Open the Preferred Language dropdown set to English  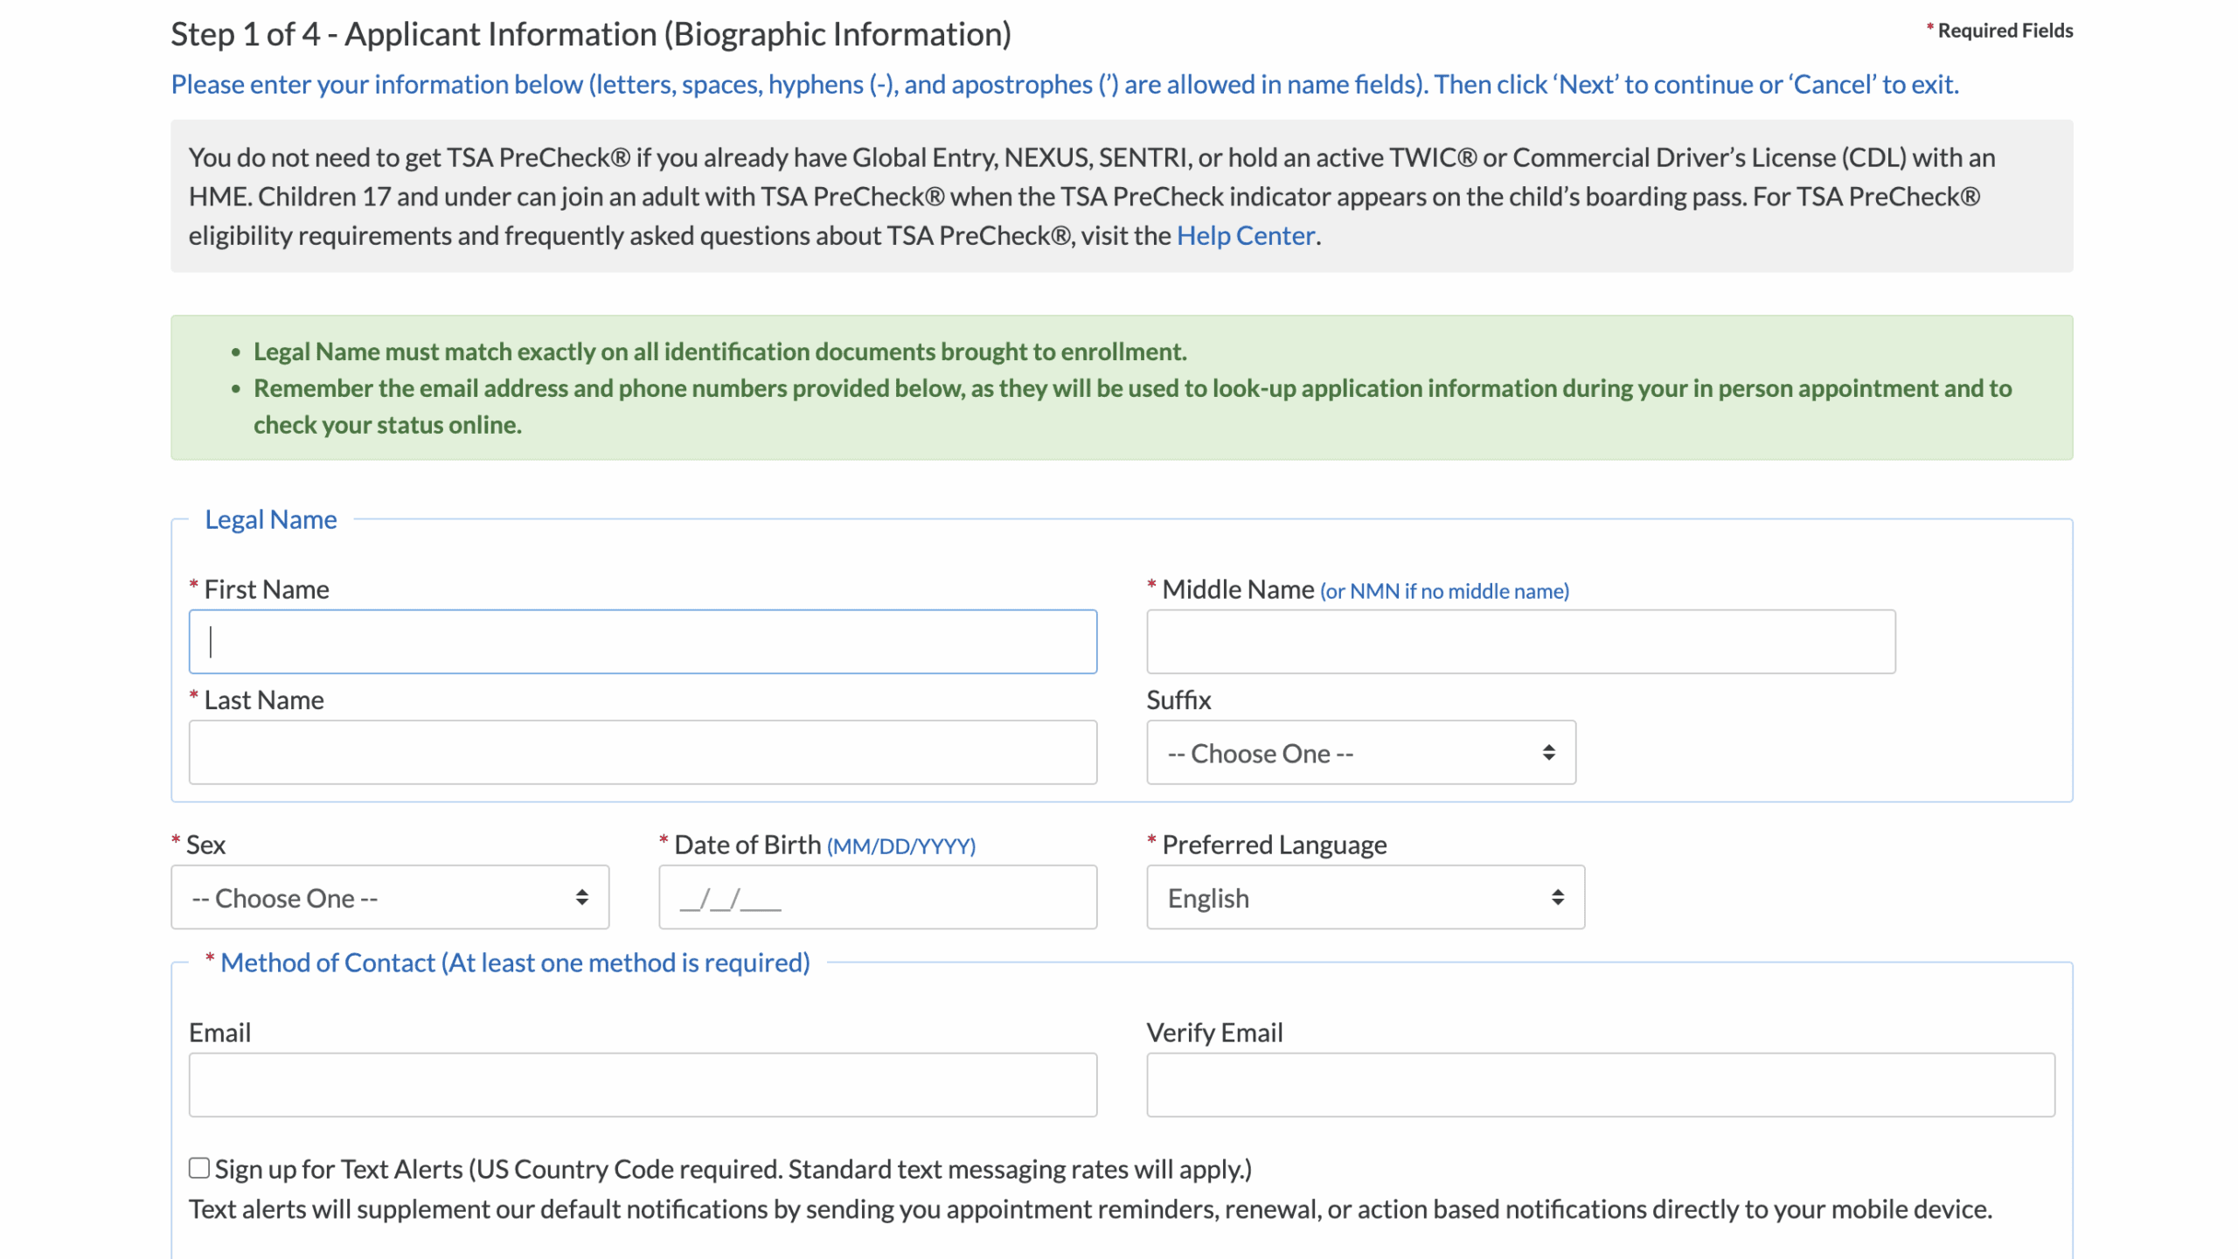pyautogui.click(x=1364, y=897)
